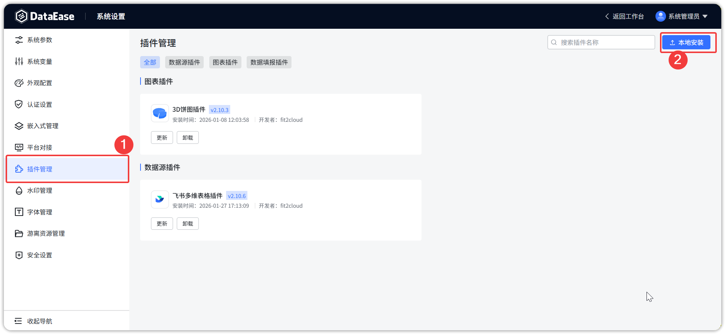Click install time 2026-01-08 12:03:58
Screen dimensions: 725x334
coord(224,120)
